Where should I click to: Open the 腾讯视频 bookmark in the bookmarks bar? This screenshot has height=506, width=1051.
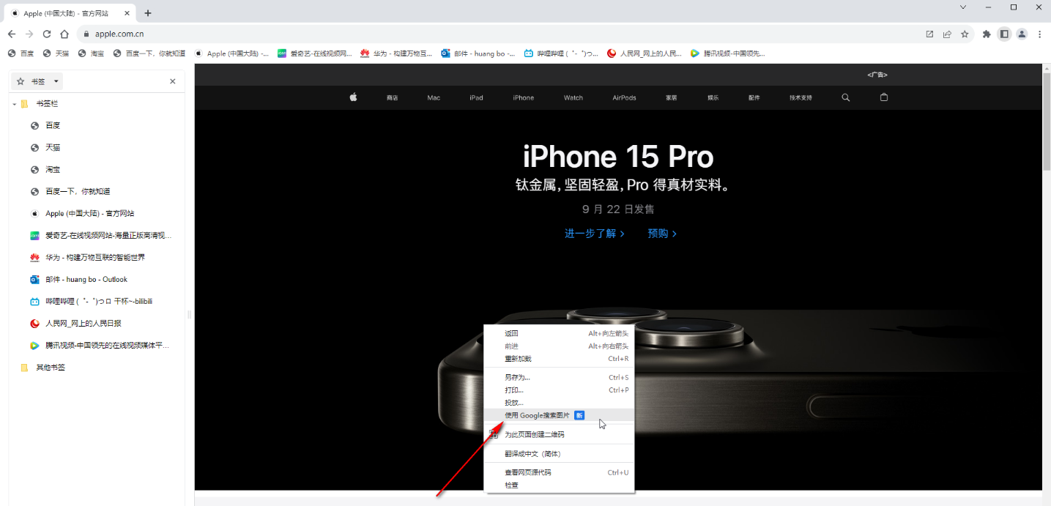[728, 53]
